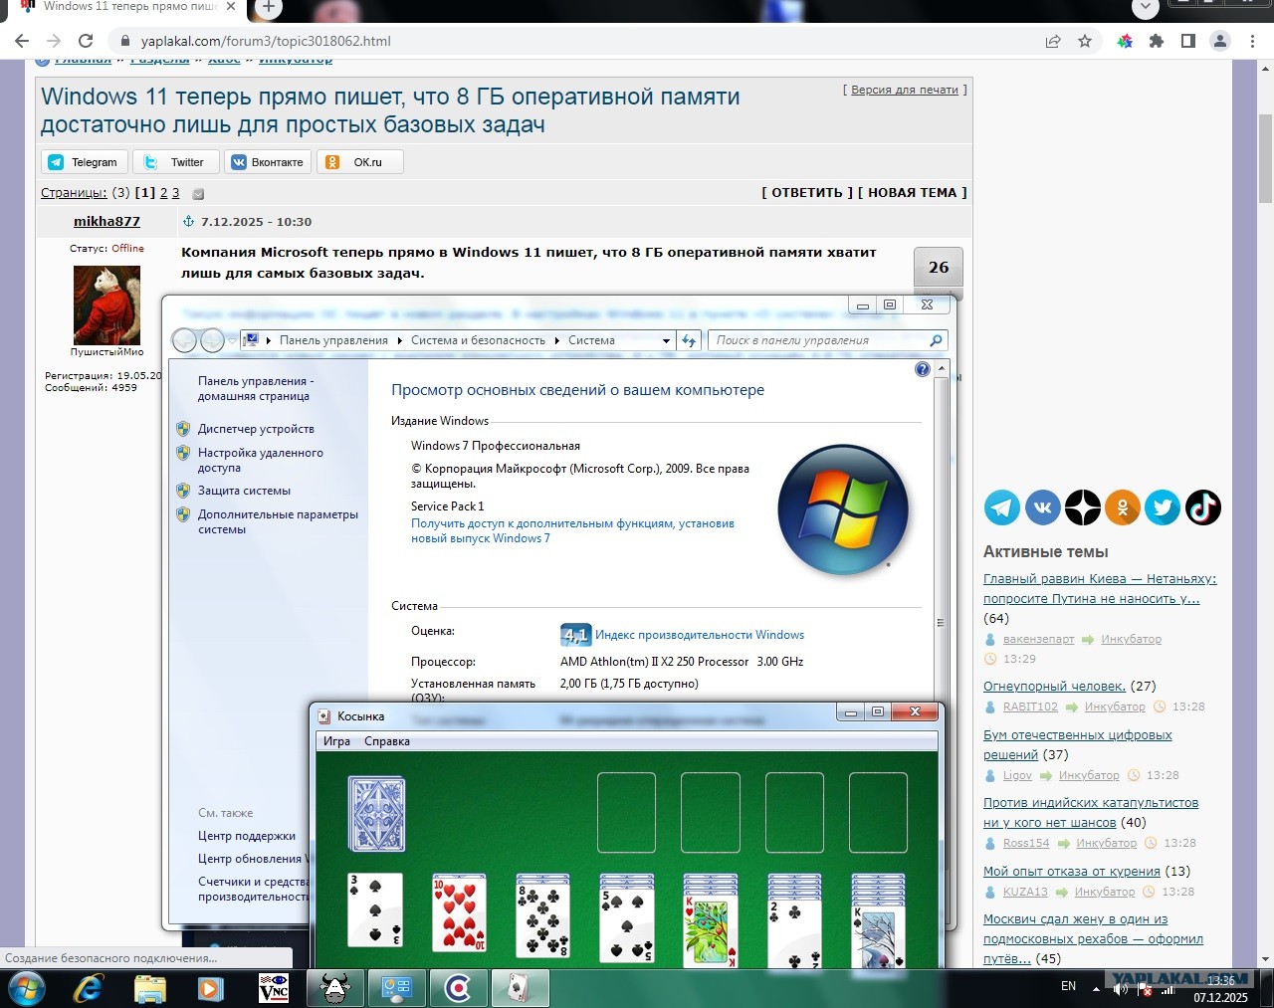
Task: Click the volume speaker tray icon
Action: pos(1120,988)
